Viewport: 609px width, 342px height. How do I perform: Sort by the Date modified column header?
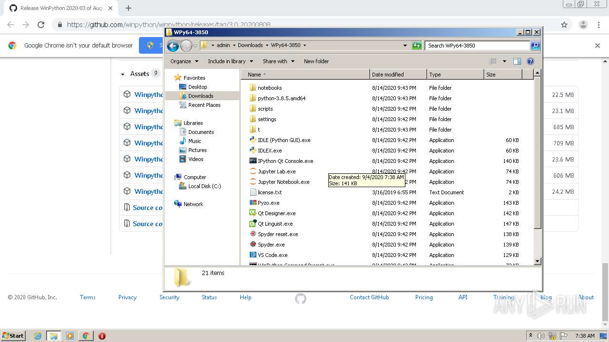pyautogui.click(x=398, y=75)
